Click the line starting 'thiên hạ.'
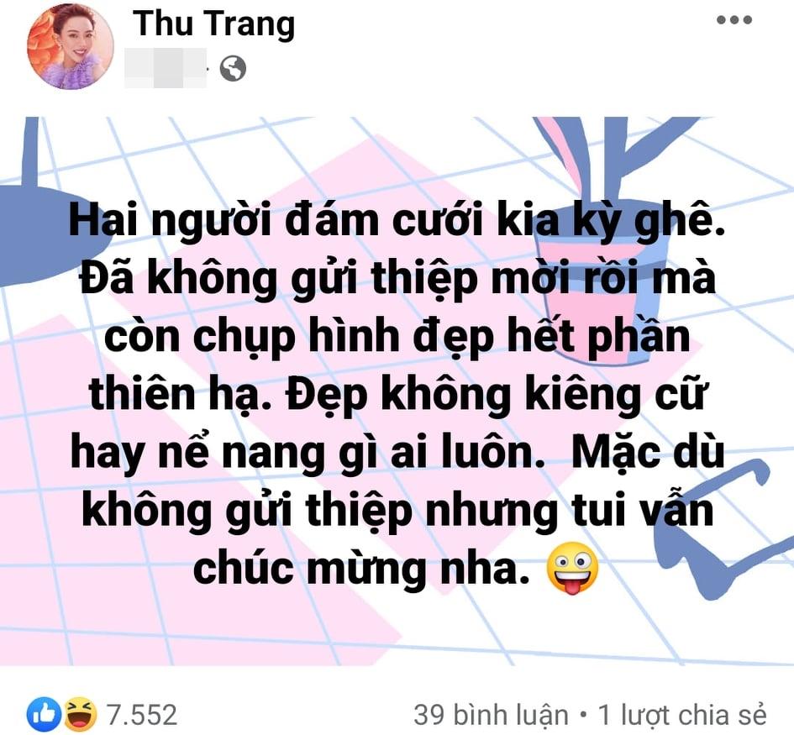This screenshot has width=794, height=735. pos(397,394)
